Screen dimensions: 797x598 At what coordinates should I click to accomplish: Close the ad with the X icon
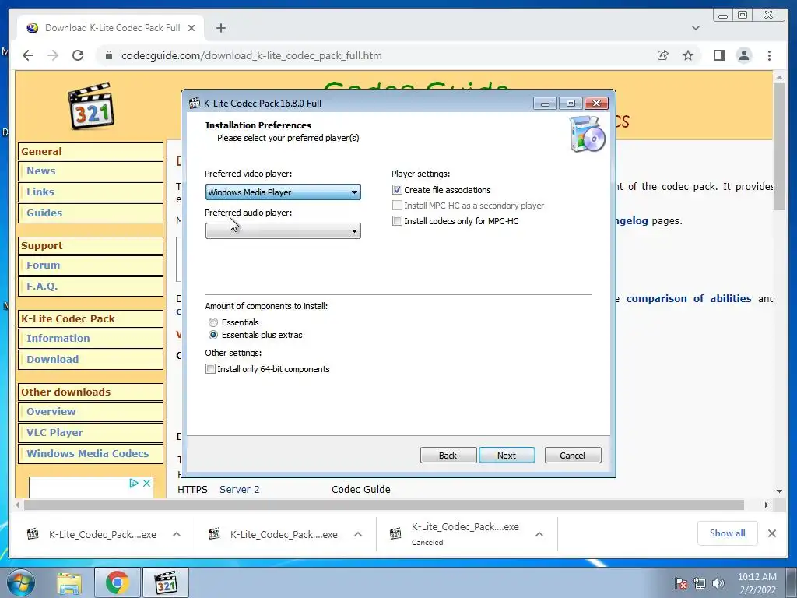[x=146, y=483]
